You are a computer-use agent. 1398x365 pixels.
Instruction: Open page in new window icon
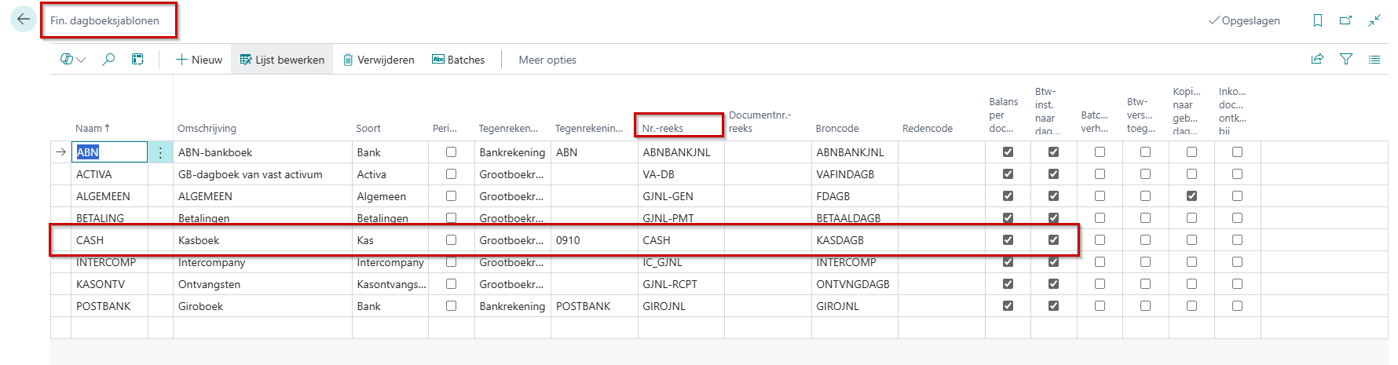[x=1346, y=21]
